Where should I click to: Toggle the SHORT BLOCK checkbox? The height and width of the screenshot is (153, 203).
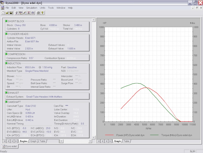pos(6,21)
